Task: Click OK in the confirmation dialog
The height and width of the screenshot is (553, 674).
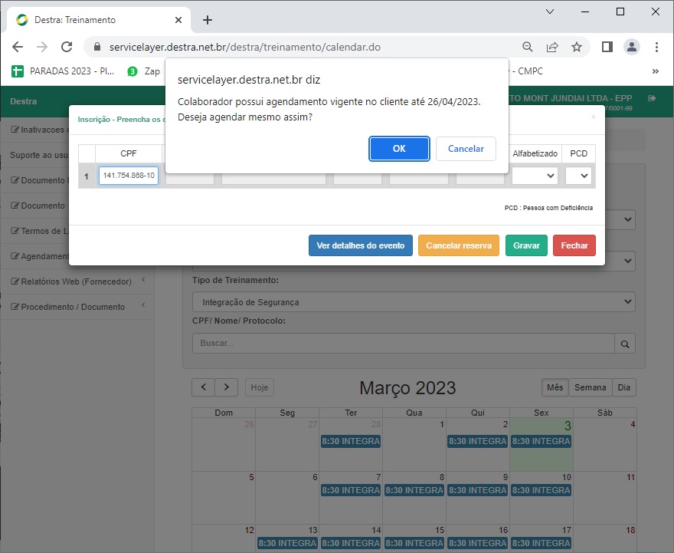Action: pos(399,149)
